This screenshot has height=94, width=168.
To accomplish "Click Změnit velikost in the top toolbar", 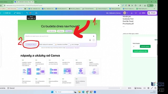I will [7, 13].
